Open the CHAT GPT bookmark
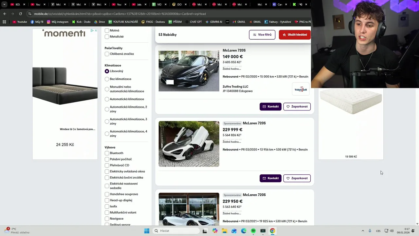The image size is (419, 236). pyautogui.click(x=193, y=22)
